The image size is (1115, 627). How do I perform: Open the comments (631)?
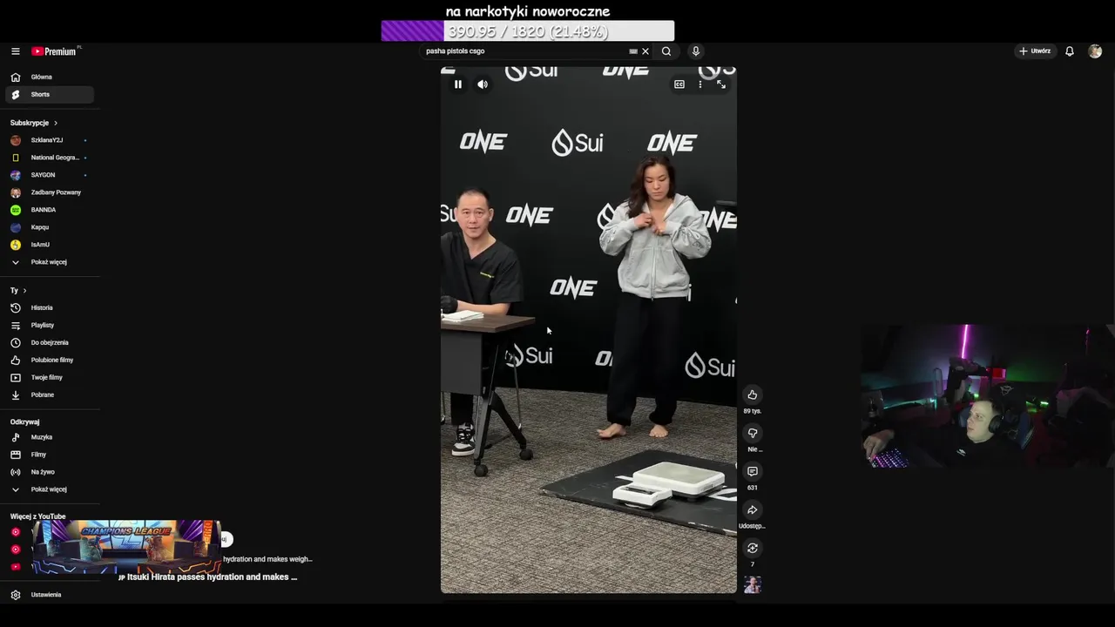click(753, 472)
